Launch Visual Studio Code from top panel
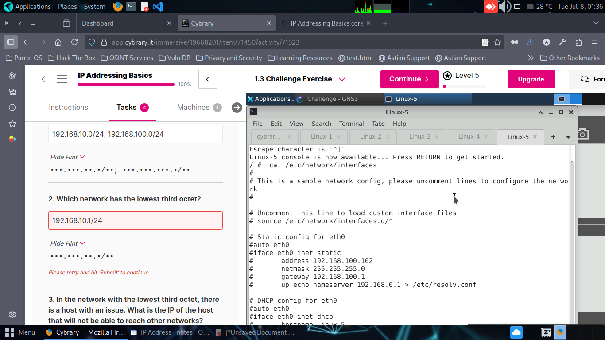605x340 pixels. point(157,7)
